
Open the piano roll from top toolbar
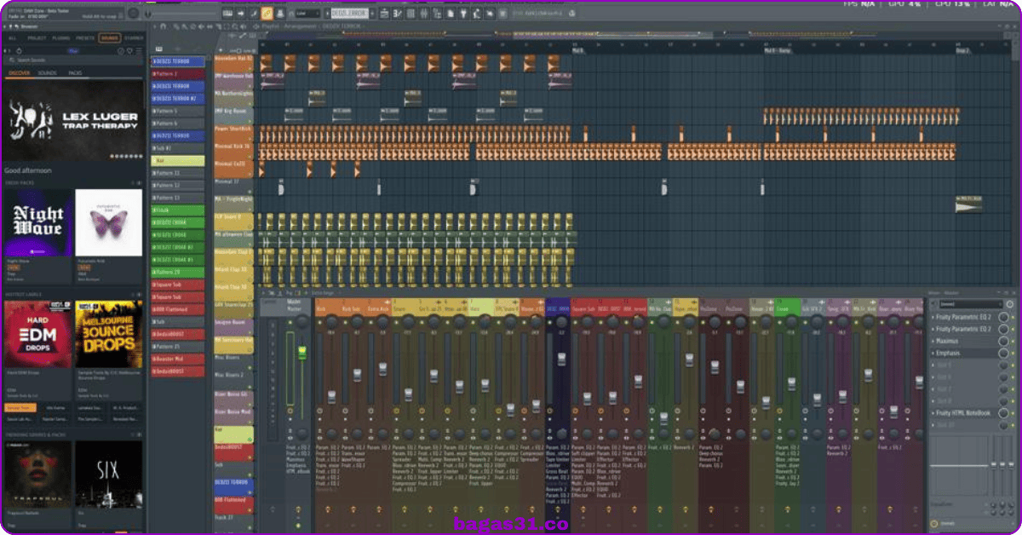[398, 14]
